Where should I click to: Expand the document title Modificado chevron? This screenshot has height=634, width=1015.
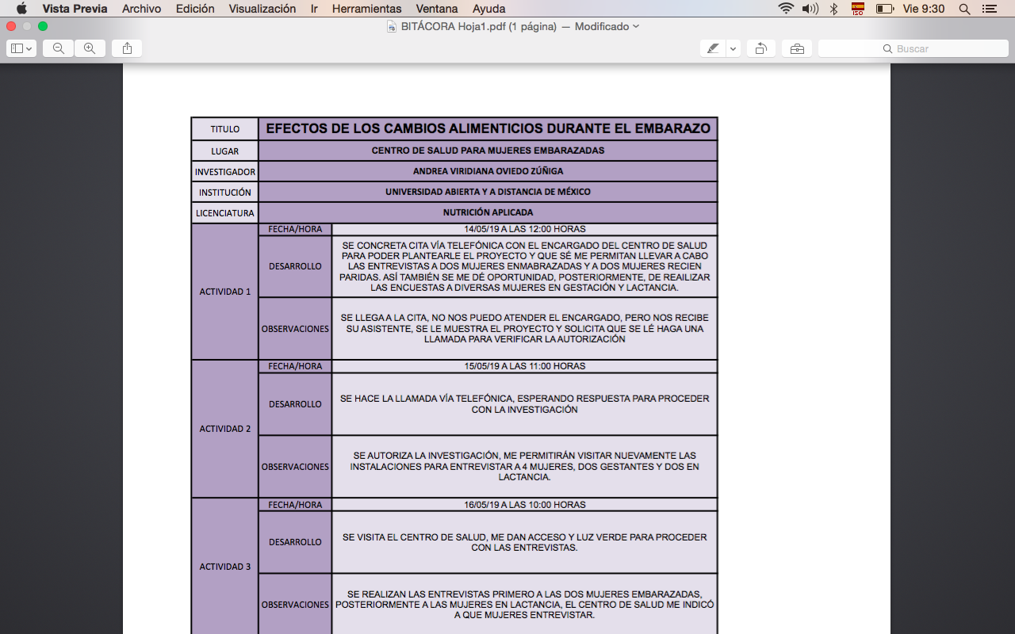(636, 26)
